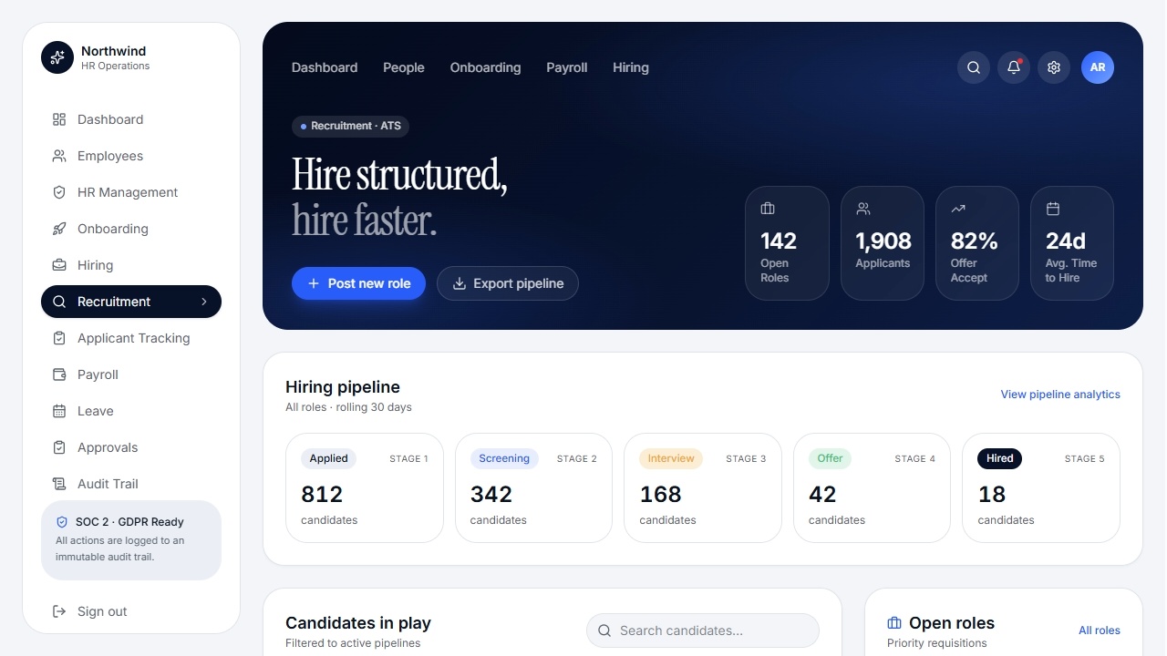Image resolution: width=1167 pixels, height=656 pixels.
Task: Click the 24d Avg. Time to Hire card
Action: pyautogui.click(x=1072, y=243)
